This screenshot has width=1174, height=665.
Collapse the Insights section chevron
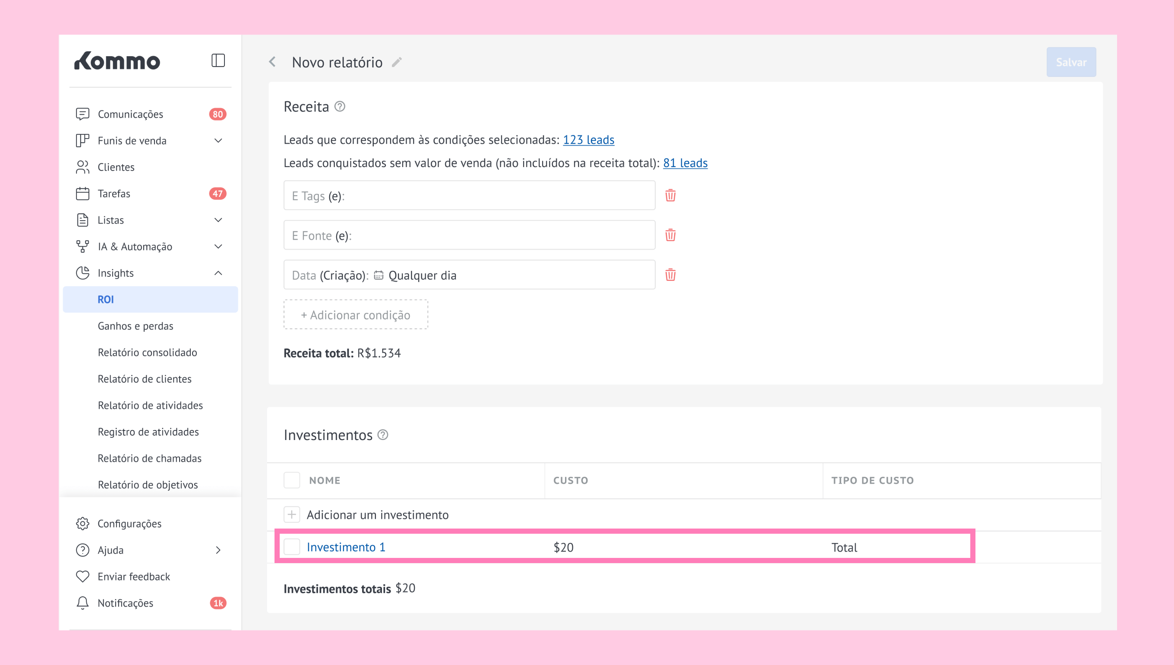pos(218,273)
